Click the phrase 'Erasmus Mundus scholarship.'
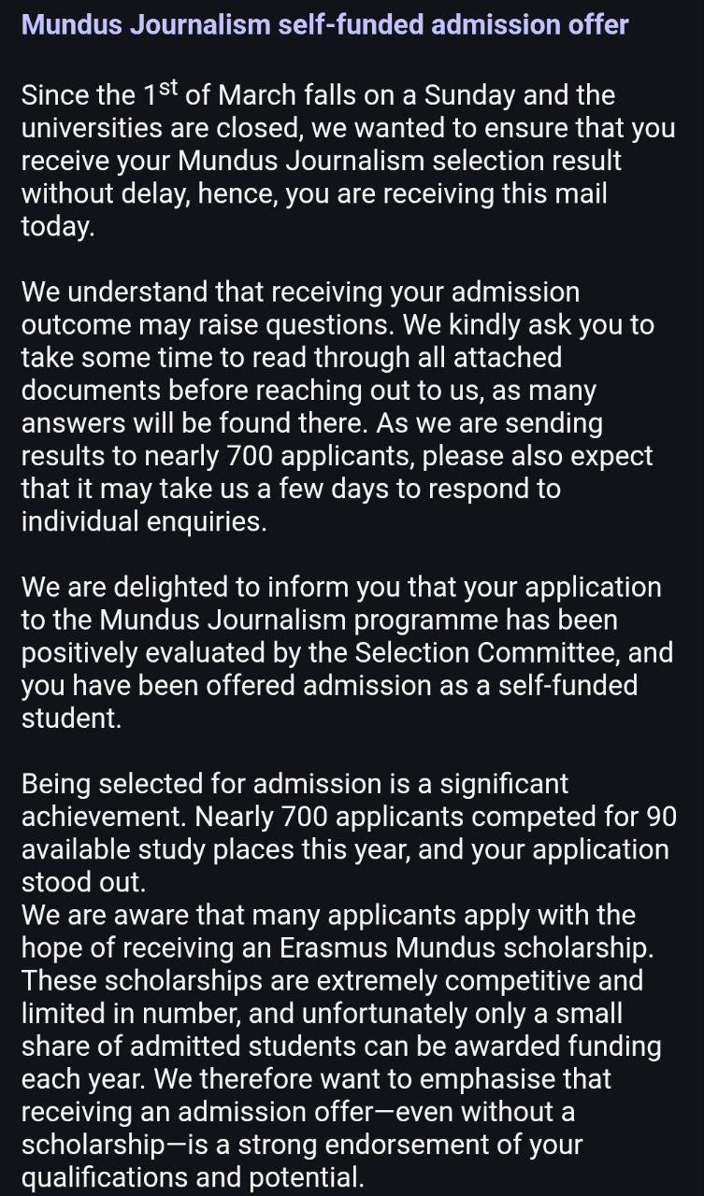The image size is (704, 1196). (x=467, y=947)
